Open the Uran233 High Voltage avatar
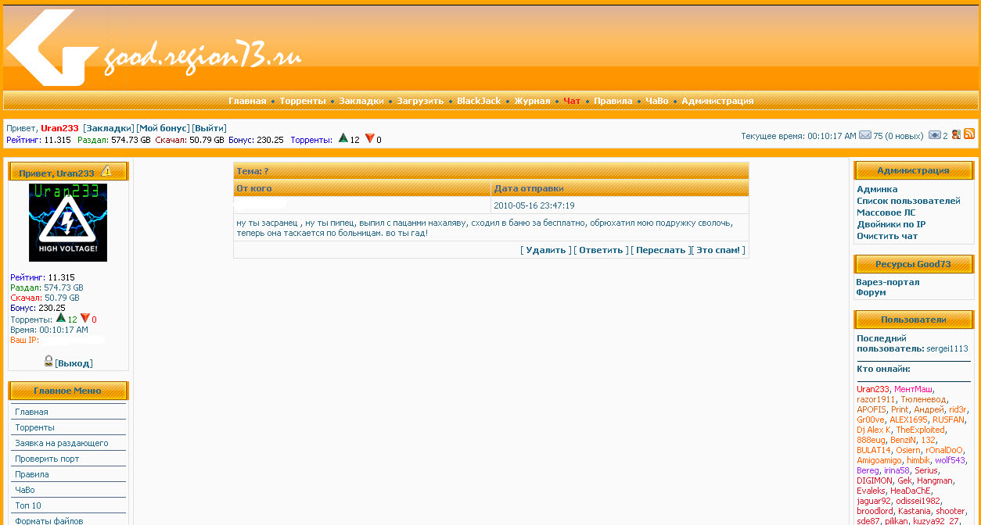The height and width of the screenshot is (525, 981). tap(68, 223)
